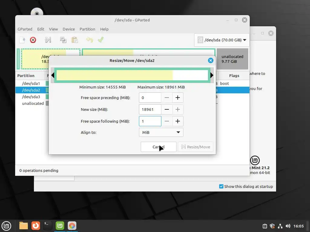The height and width of the screenshot is (232, 310).
Task: Click the 16:05 clock in the panel
Action: [298, 226]
